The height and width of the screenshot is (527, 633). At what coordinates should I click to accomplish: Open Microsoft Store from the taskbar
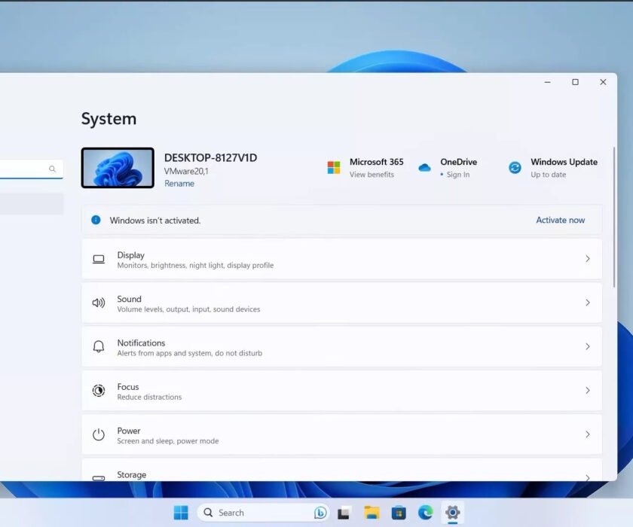click(x=399, y=513)
